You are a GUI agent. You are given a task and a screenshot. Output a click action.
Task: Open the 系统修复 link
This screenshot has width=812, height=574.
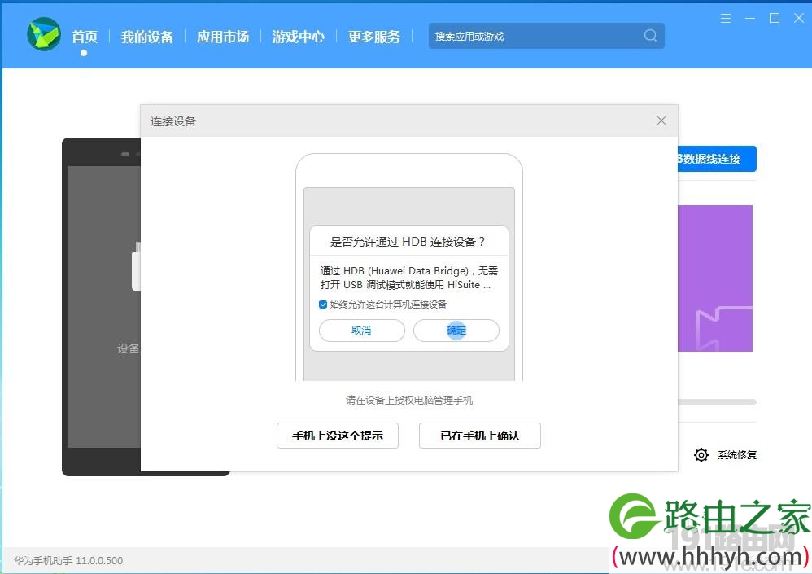(x=737, y=455)
